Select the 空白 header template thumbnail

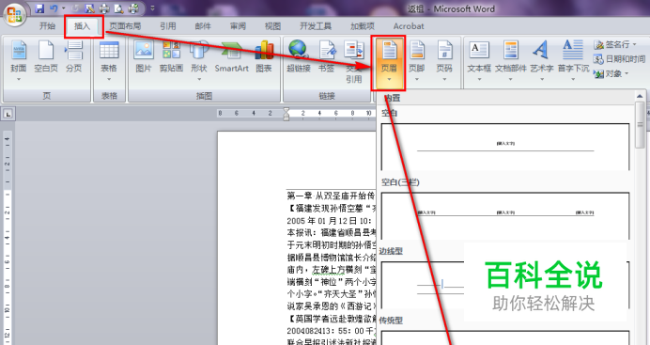(x=505, y=147)
